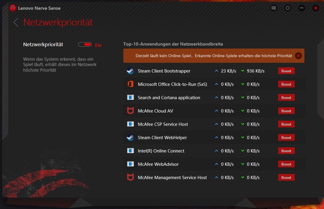Click the Search and Cortana application icon

coord(130,97)
